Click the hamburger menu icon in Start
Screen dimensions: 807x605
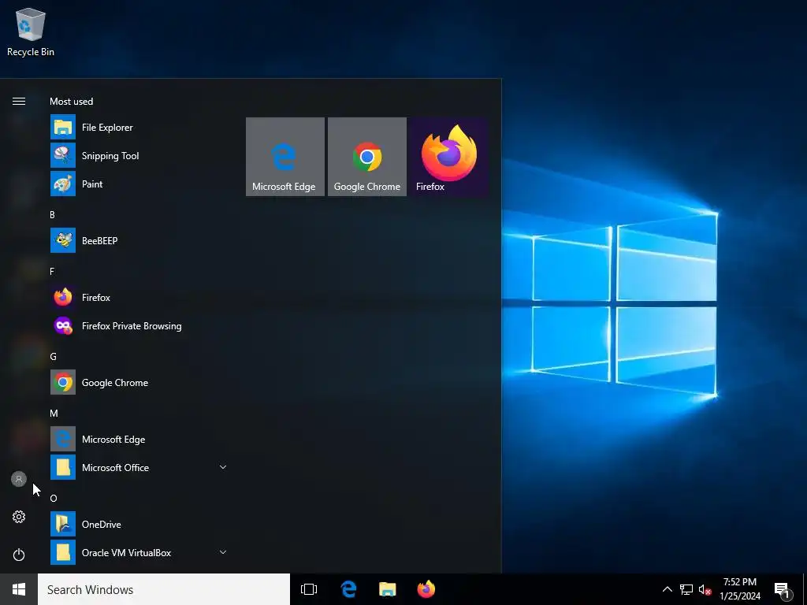(x=19, y=102)
